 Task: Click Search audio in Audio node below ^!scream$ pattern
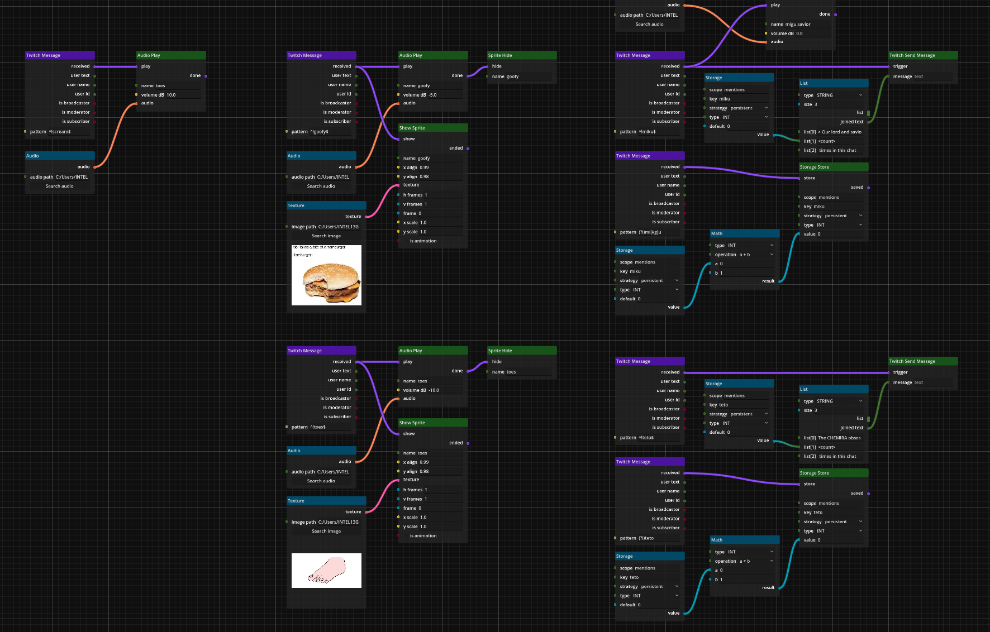tap(60, 186)
